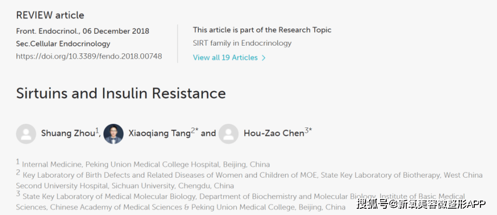The image size is (497, 215).
Task: Click Hou-Zao Chen's default avatar icon
Action: click(228, 134)
